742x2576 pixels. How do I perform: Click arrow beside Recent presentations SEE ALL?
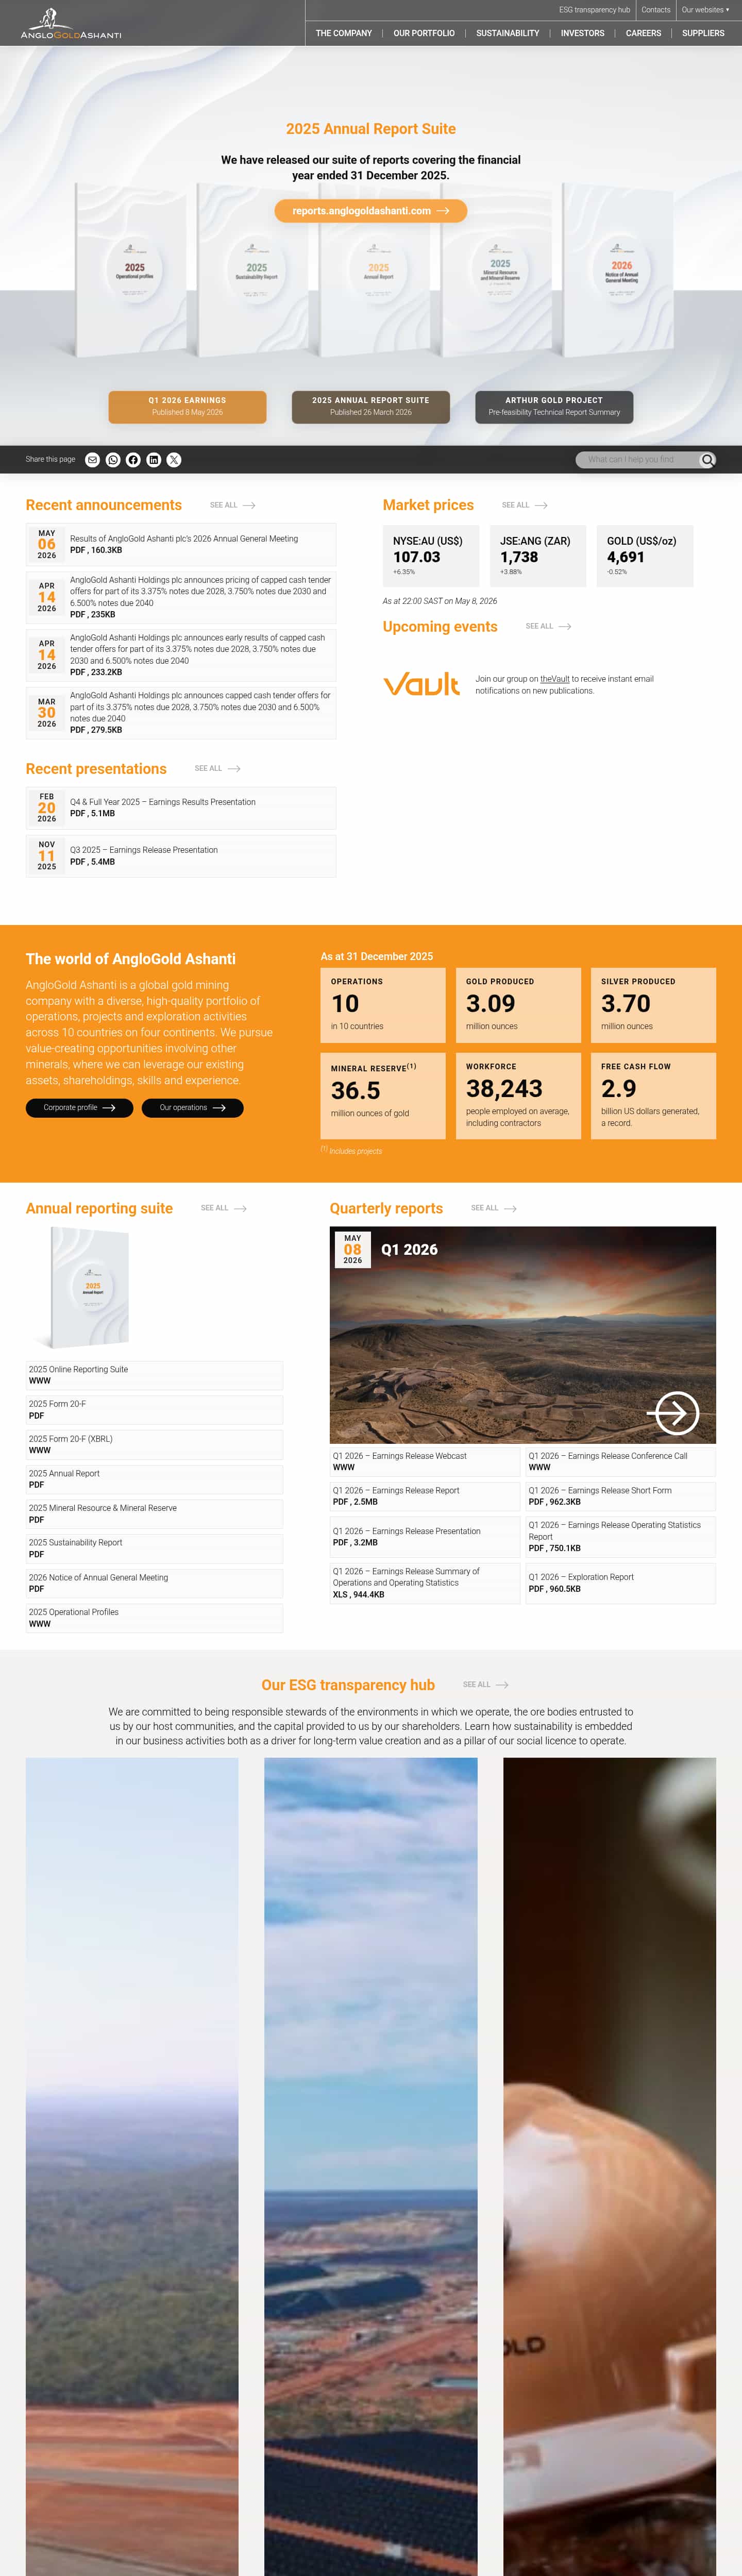(234, 769)
